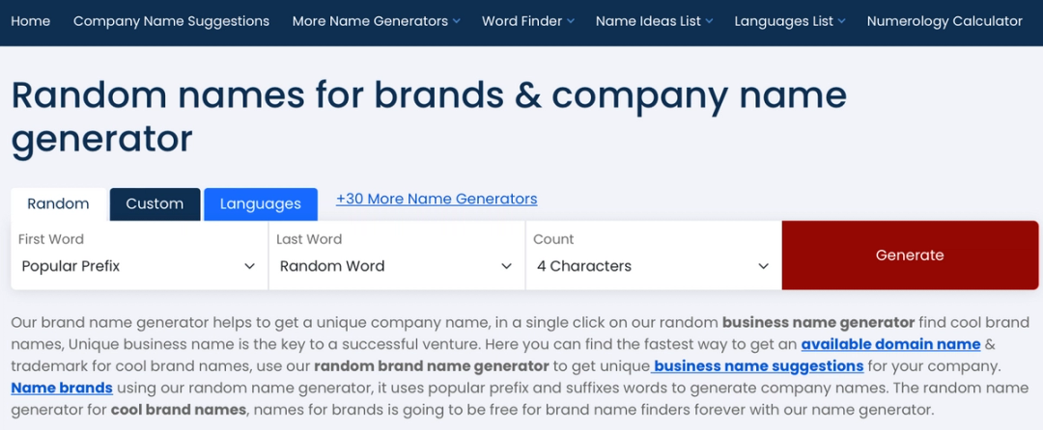Open Company Name Suggestions page
Screen dimensions: 1043x430
tap(171, 21)
